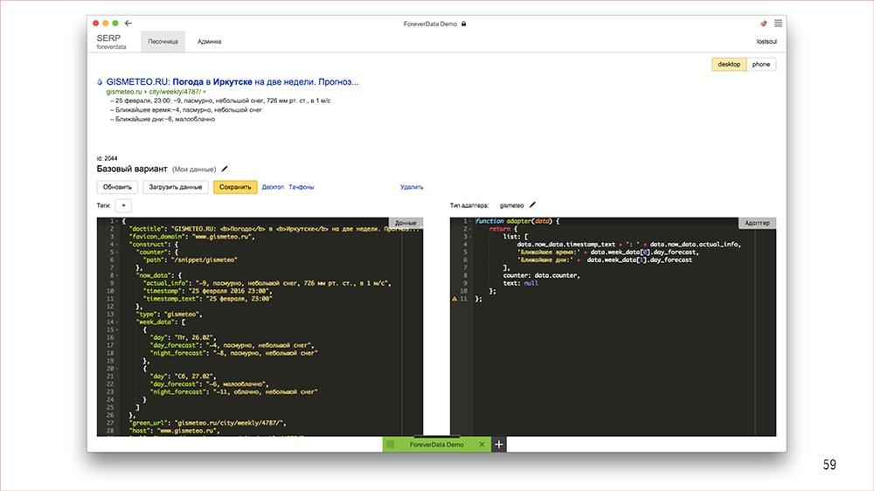Click the Обновить button
The image size is (874, 491).
pyautogui.click(x=117, y=187)
